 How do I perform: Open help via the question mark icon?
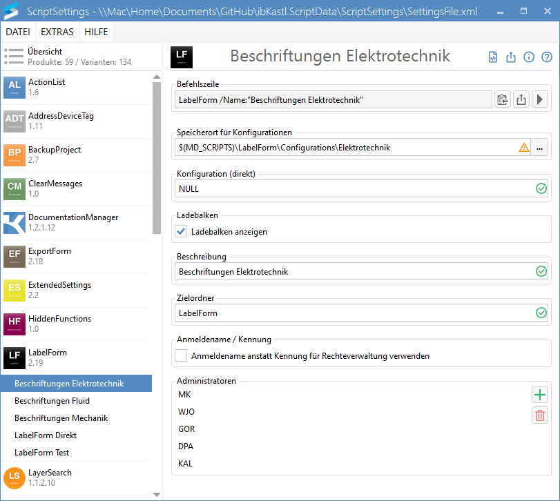click(547, 57)
